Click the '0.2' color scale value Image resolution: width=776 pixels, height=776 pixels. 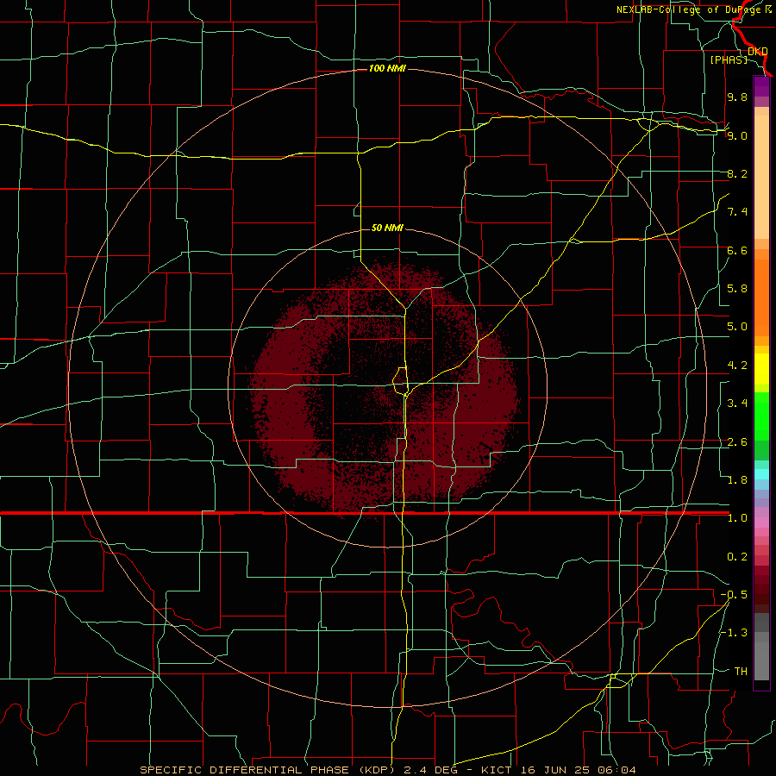(737, 557)
